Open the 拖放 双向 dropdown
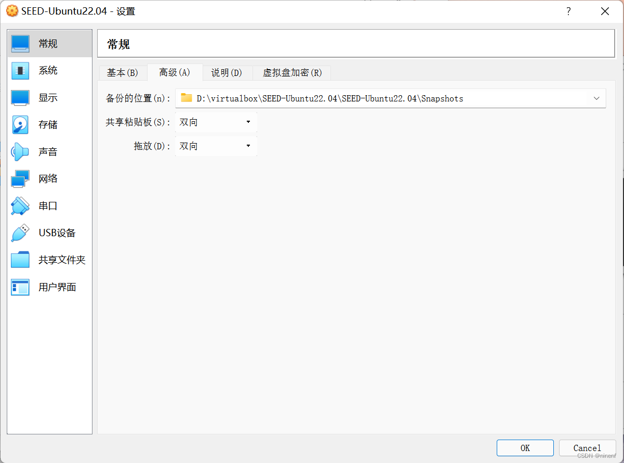 [x=216, y=146]
